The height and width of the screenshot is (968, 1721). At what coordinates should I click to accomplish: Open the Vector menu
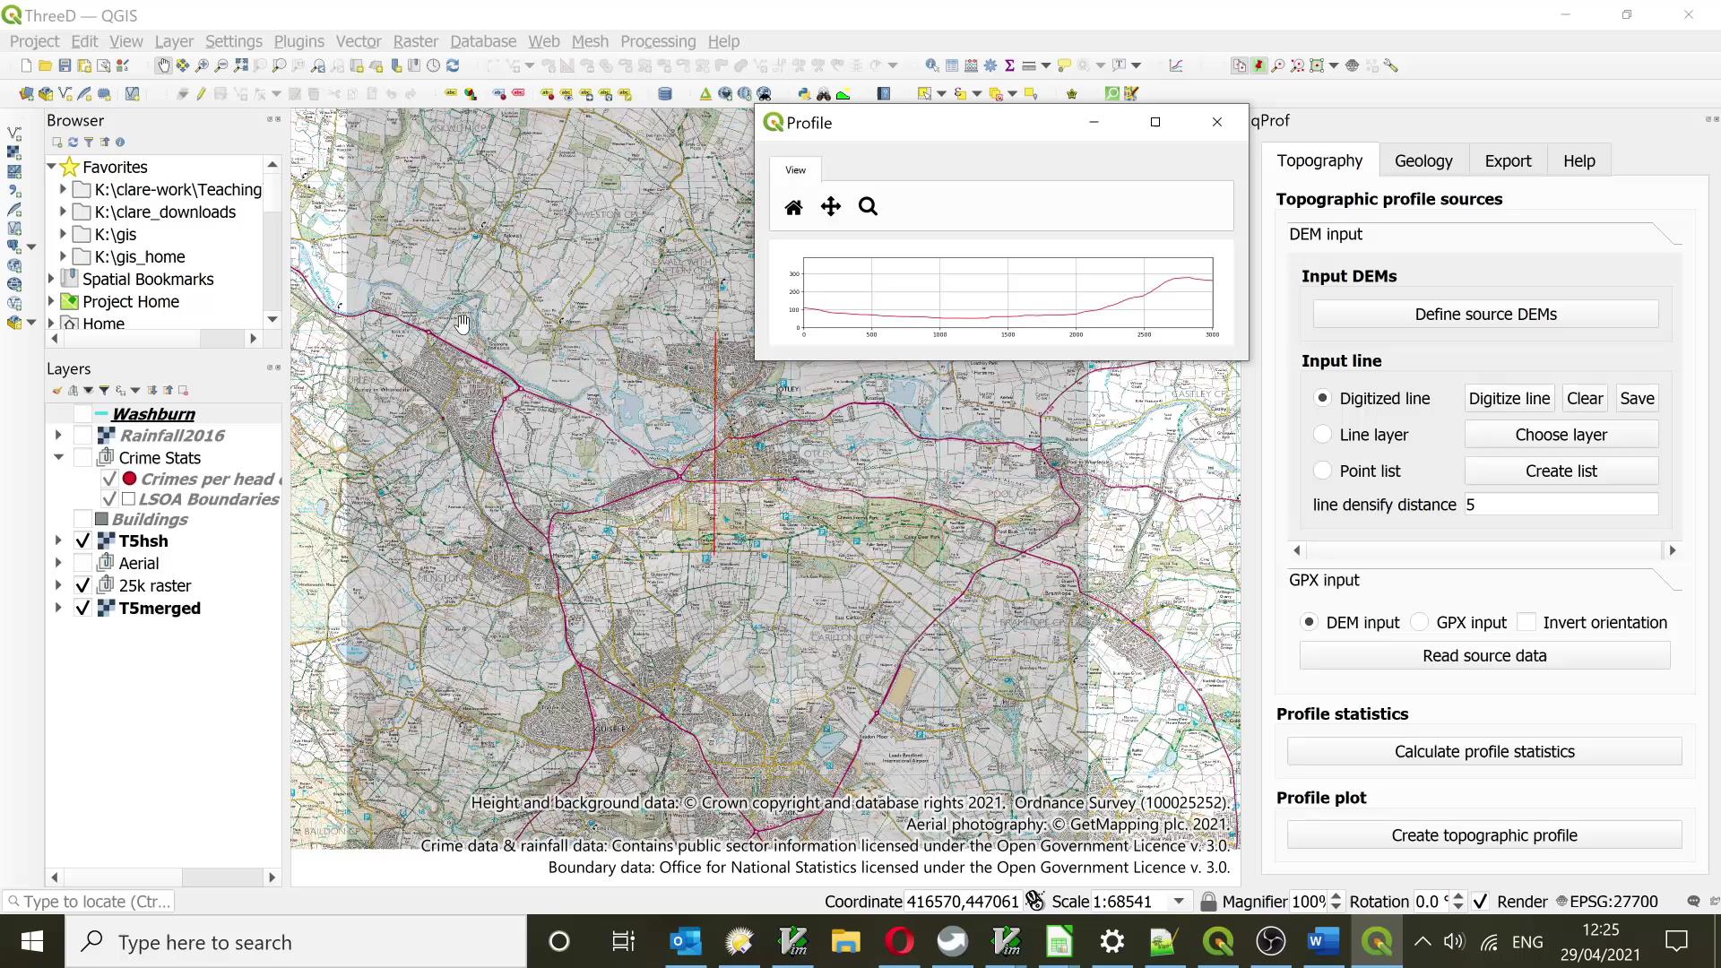pos(358,41)
